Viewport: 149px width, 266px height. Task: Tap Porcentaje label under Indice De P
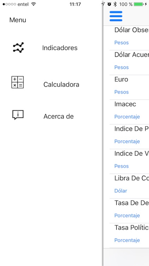click(x=127, y=142)
